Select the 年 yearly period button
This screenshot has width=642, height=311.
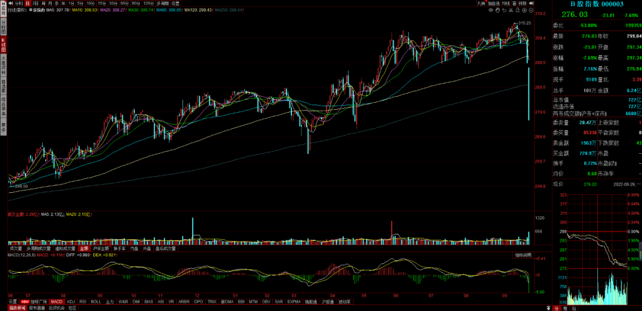click(x=64, y=3)
